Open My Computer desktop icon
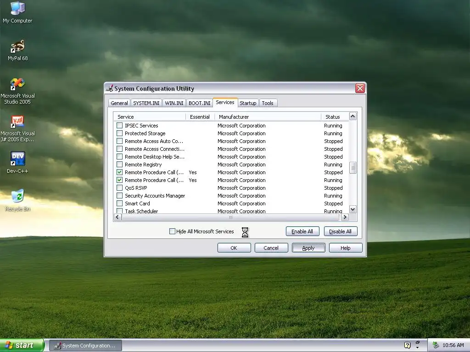 [x=17, y=12]
